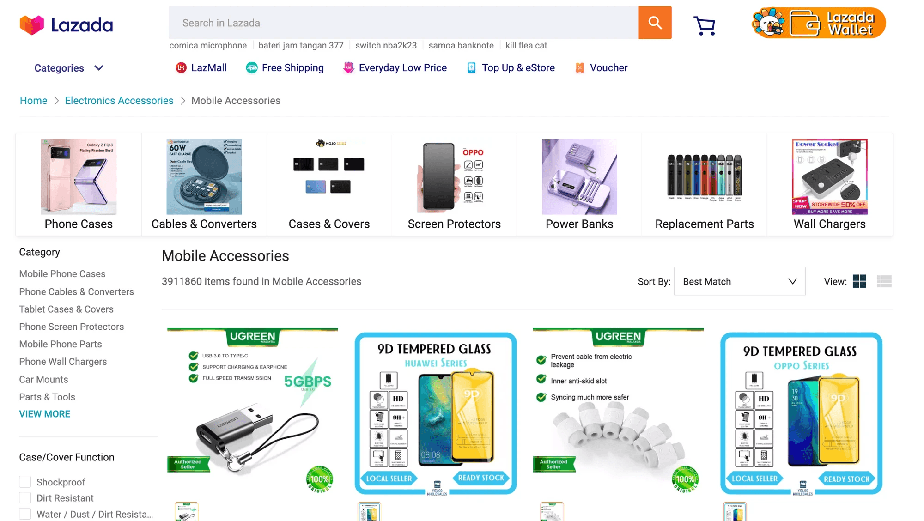Screen dimensions: 924x521
Task: Enable the Dirt Resistant checkbox
Action: pos(25,498)
